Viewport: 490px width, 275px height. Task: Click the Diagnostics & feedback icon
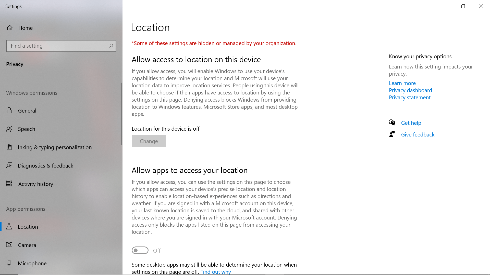[9, 166]
